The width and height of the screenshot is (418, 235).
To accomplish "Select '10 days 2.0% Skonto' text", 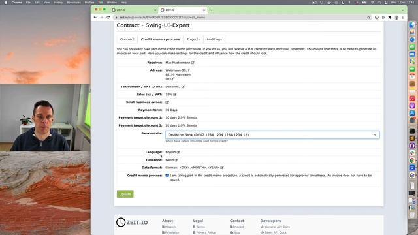I will (x=181, y=117).
